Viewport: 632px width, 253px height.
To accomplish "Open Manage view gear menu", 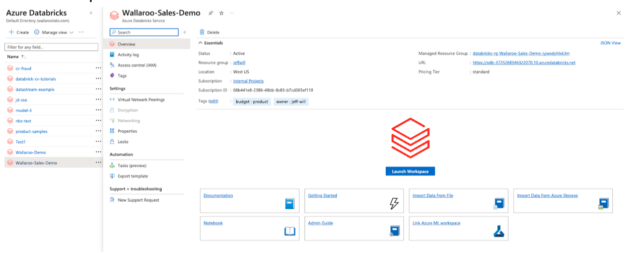I will click(54, 32).
